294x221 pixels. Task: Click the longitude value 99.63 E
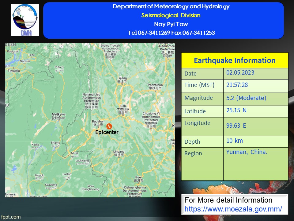pyautogui.click(x=236, y=126)
